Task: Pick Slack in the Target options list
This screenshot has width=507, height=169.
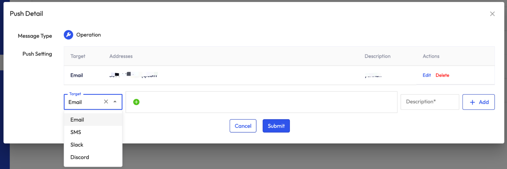Action: [77, 145]
